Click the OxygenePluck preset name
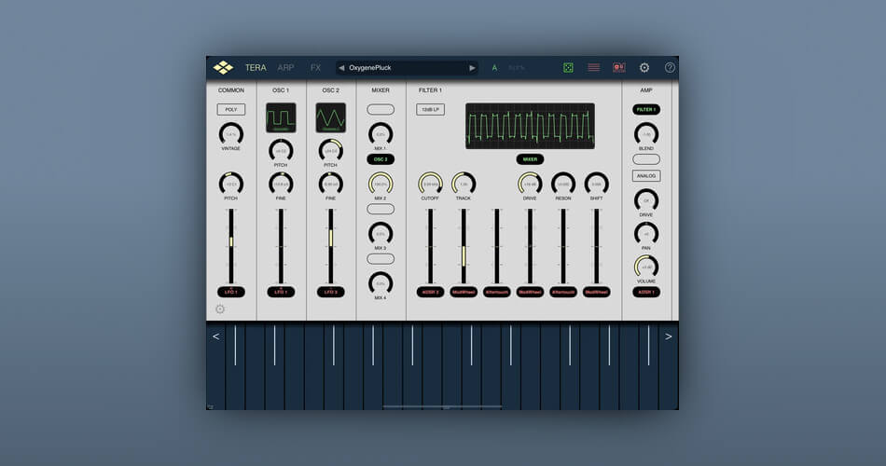The image size is (886, 466). click(370, 68)
